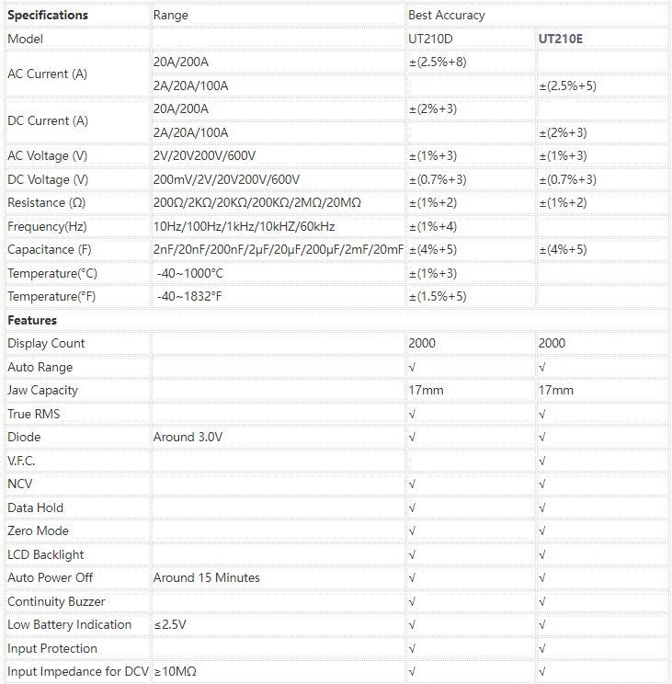
Task: Click the Continuity Buzzer checkmark for UT210E
Action: [542, 602]
